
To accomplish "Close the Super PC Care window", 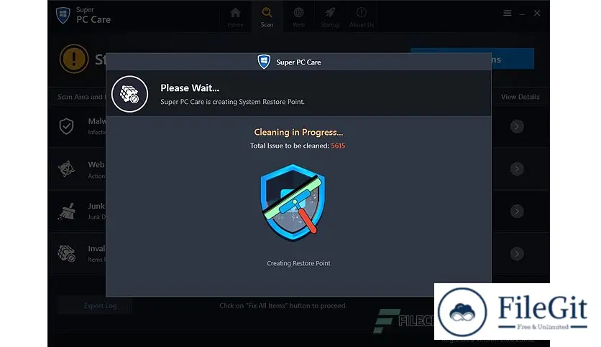I will [537, 14].
